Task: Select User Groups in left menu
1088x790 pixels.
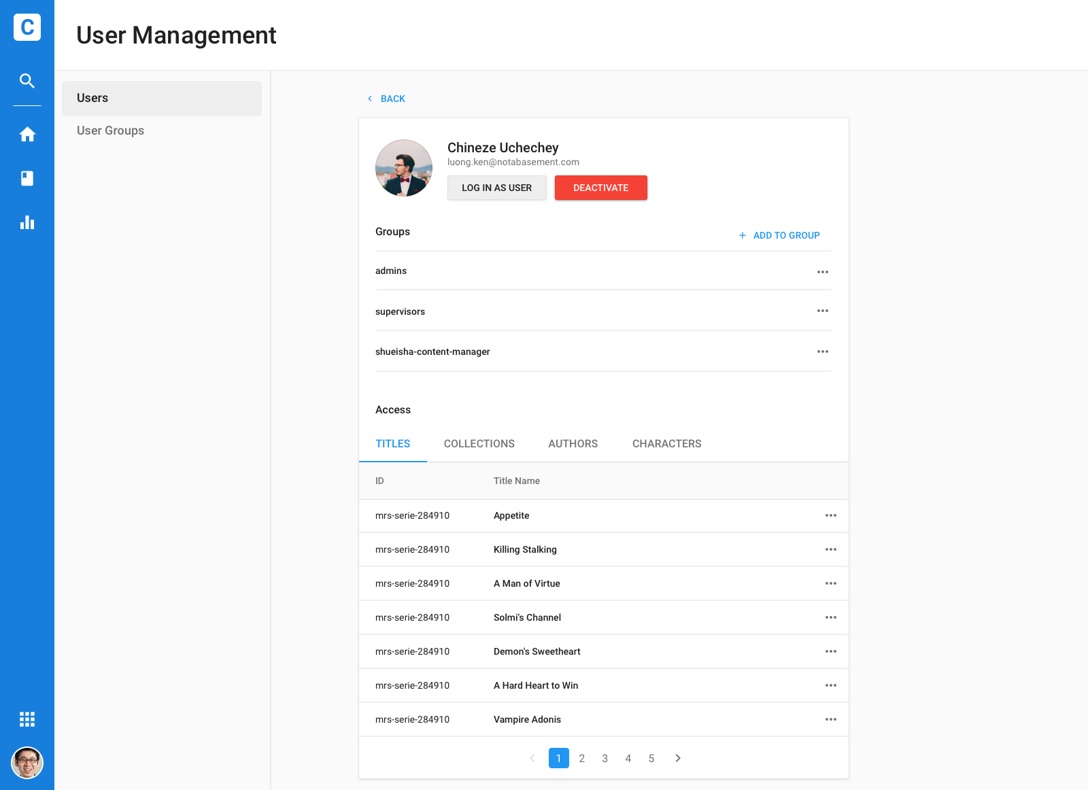Action: pos(110,131)
